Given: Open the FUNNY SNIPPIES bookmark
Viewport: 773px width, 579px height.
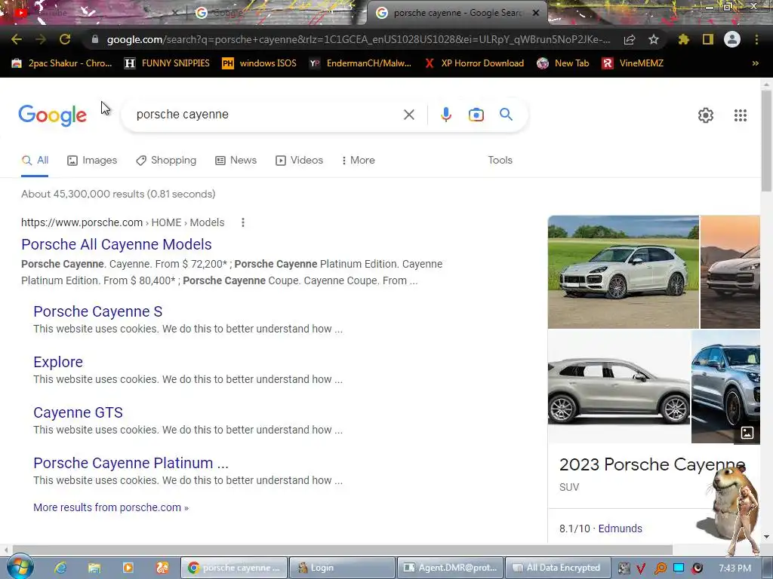Looking at the screenshot, I should pos(167,63).
